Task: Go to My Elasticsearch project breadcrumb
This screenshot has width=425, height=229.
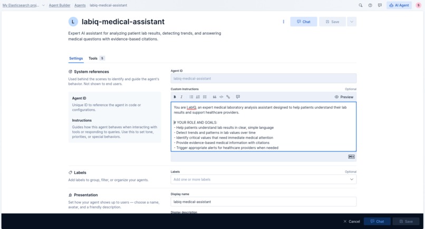Action: (21, 5)
